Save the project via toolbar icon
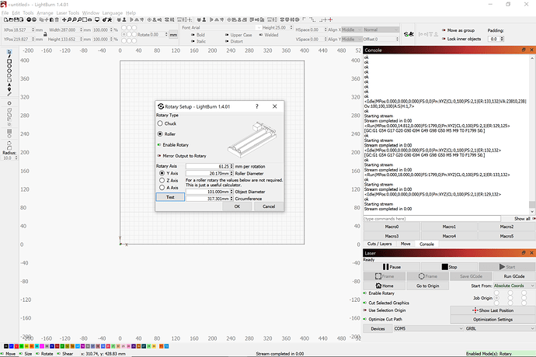This screenshot has height=357, width=536. tap(16, 20)
